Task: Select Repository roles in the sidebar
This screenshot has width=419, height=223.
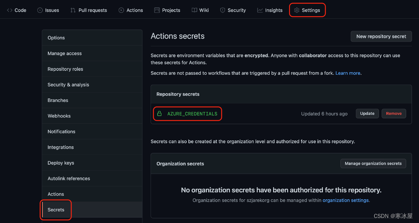Action: (x=92, y=69)
